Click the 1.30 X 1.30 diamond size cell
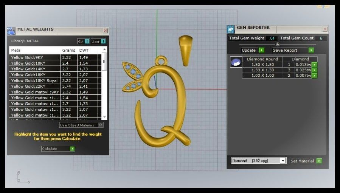 (x=262, y=70)
